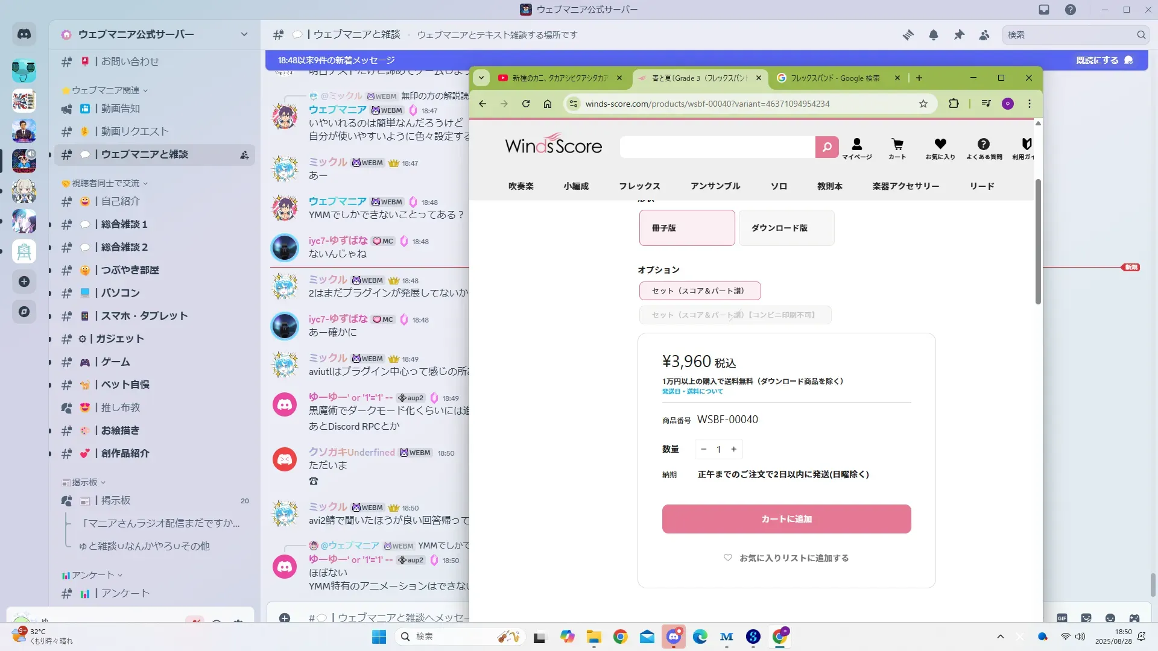Click the Discord threads icon
This screenshot has height=651, width=1158.
click(908, 35)
